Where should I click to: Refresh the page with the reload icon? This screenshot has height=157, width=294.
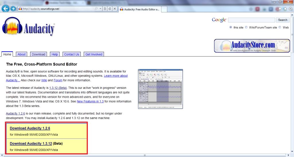click(x=110, y=9)
